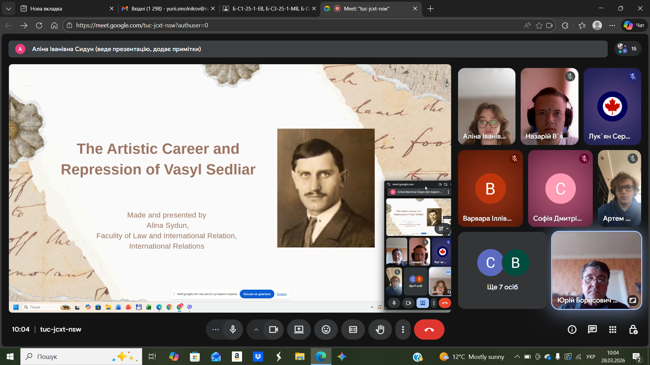Toggle closed captions
The width and height of the screenshot is (650, 365).
click(353, 330)
